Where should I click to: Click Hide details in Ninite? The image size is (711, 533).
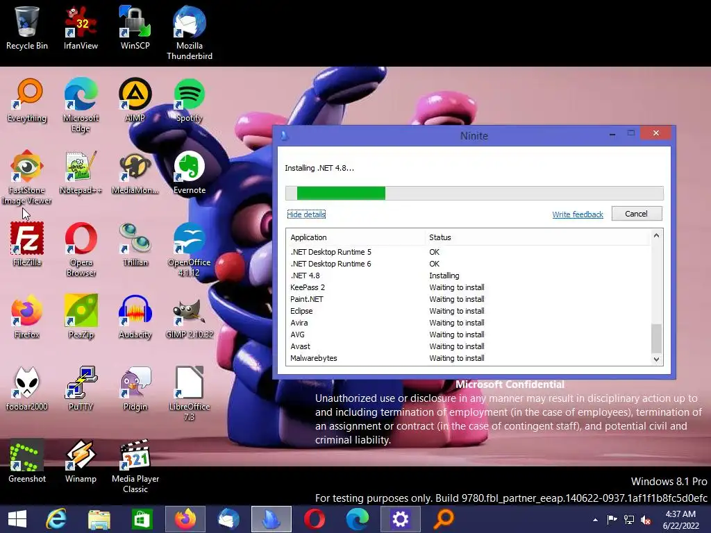click(x=306, y=214)
